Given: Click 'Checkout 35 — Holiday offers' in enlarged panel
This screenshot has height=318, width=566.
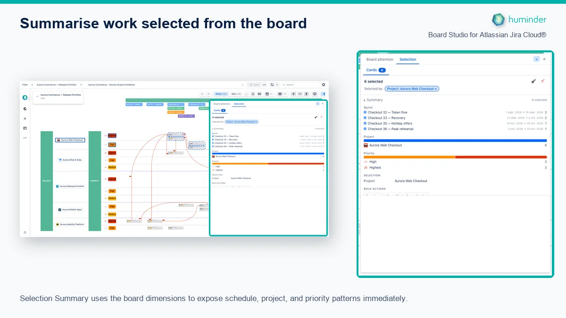Looking at the screenshot, I should 390,123.
